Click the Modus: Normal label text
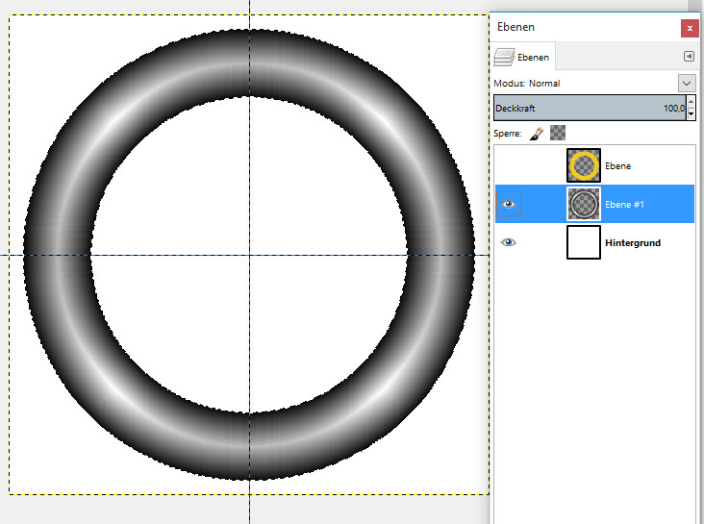The height and width of the screenshot is (524, 704). pyautogui.click(x=527, y=84)
